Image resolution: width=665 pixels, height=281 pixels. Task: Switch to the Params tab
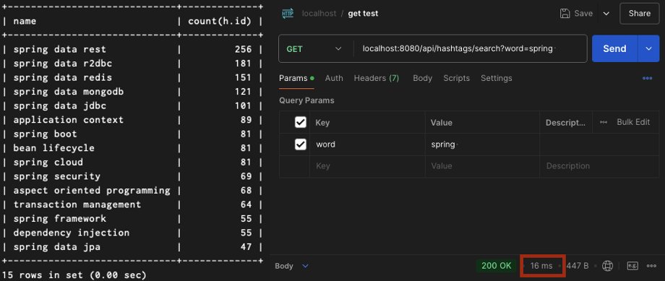296,78
